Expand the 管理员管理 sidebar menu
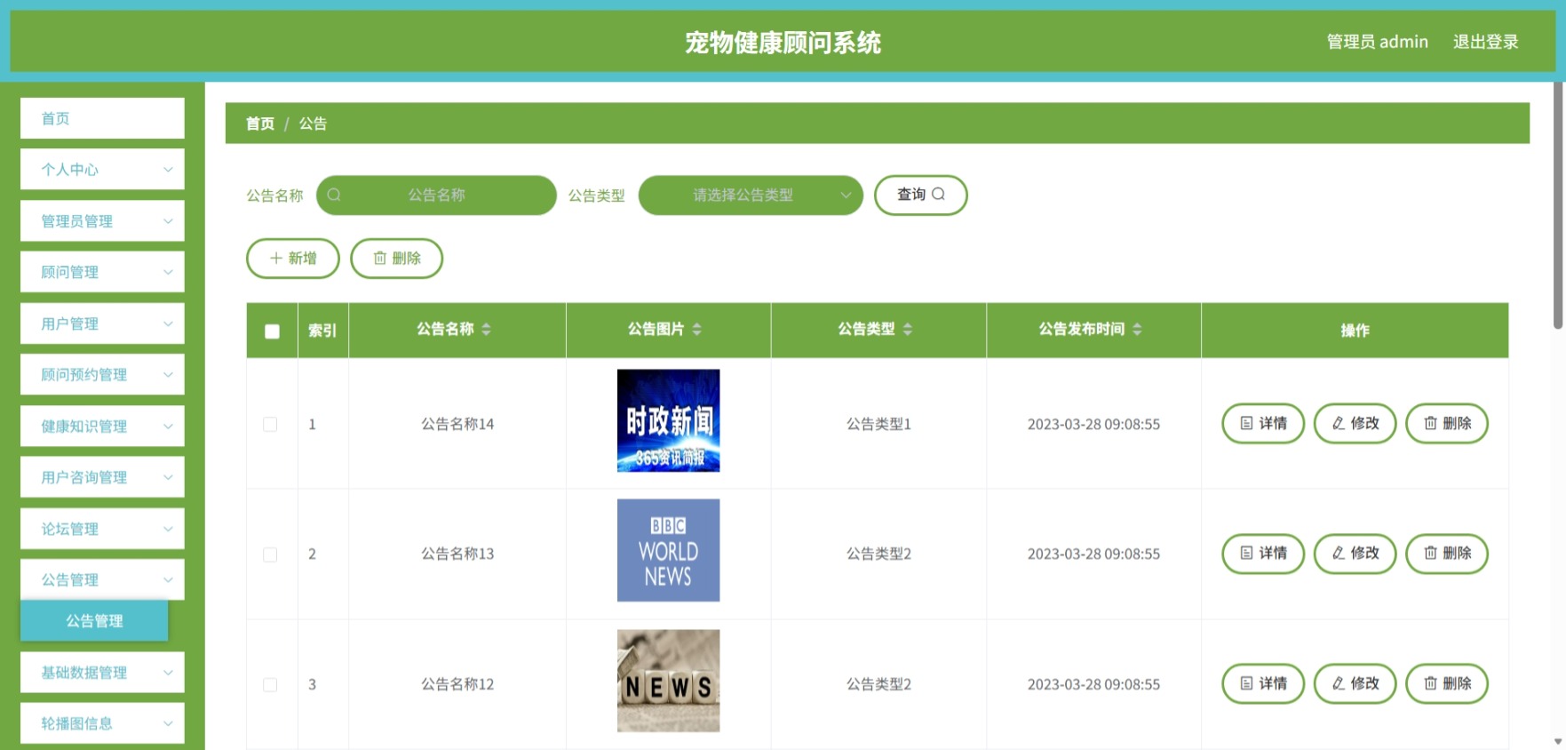Image resolution: width=1566 pixels, height=750 pixels. pos(102,221)
